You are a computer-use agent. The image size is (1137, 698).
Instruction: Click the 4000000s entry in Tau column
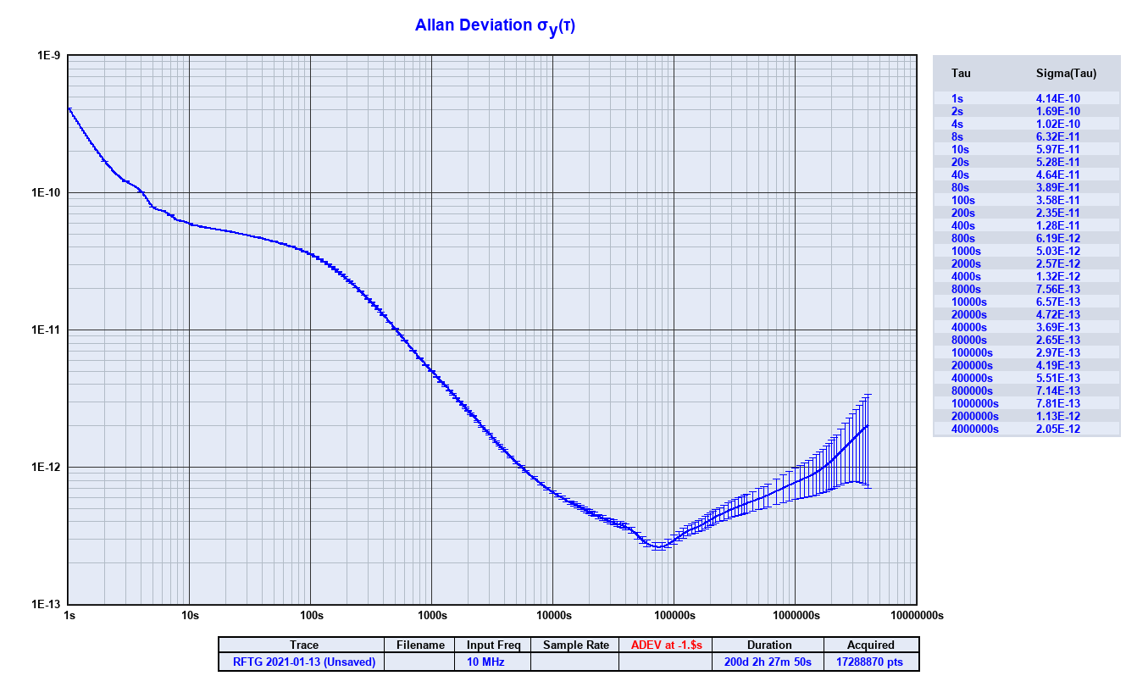(974, 429)
